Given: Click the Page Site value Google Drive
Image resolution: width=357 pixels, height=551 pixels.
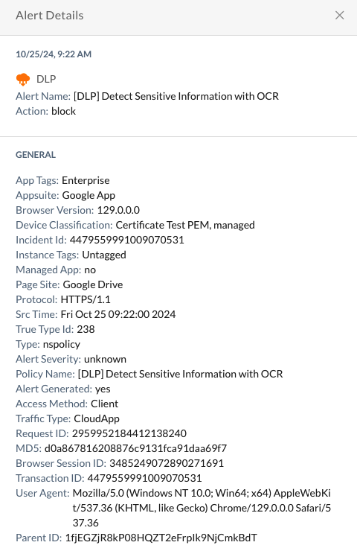Looking at the screenshot, I should click(x=93, y=284).
